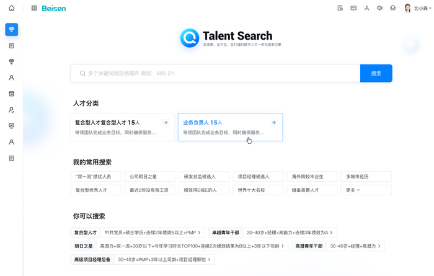This screenshot has height=276, width=434.
Task: Click the Beisen logo
Action: [x=54, y=8]
